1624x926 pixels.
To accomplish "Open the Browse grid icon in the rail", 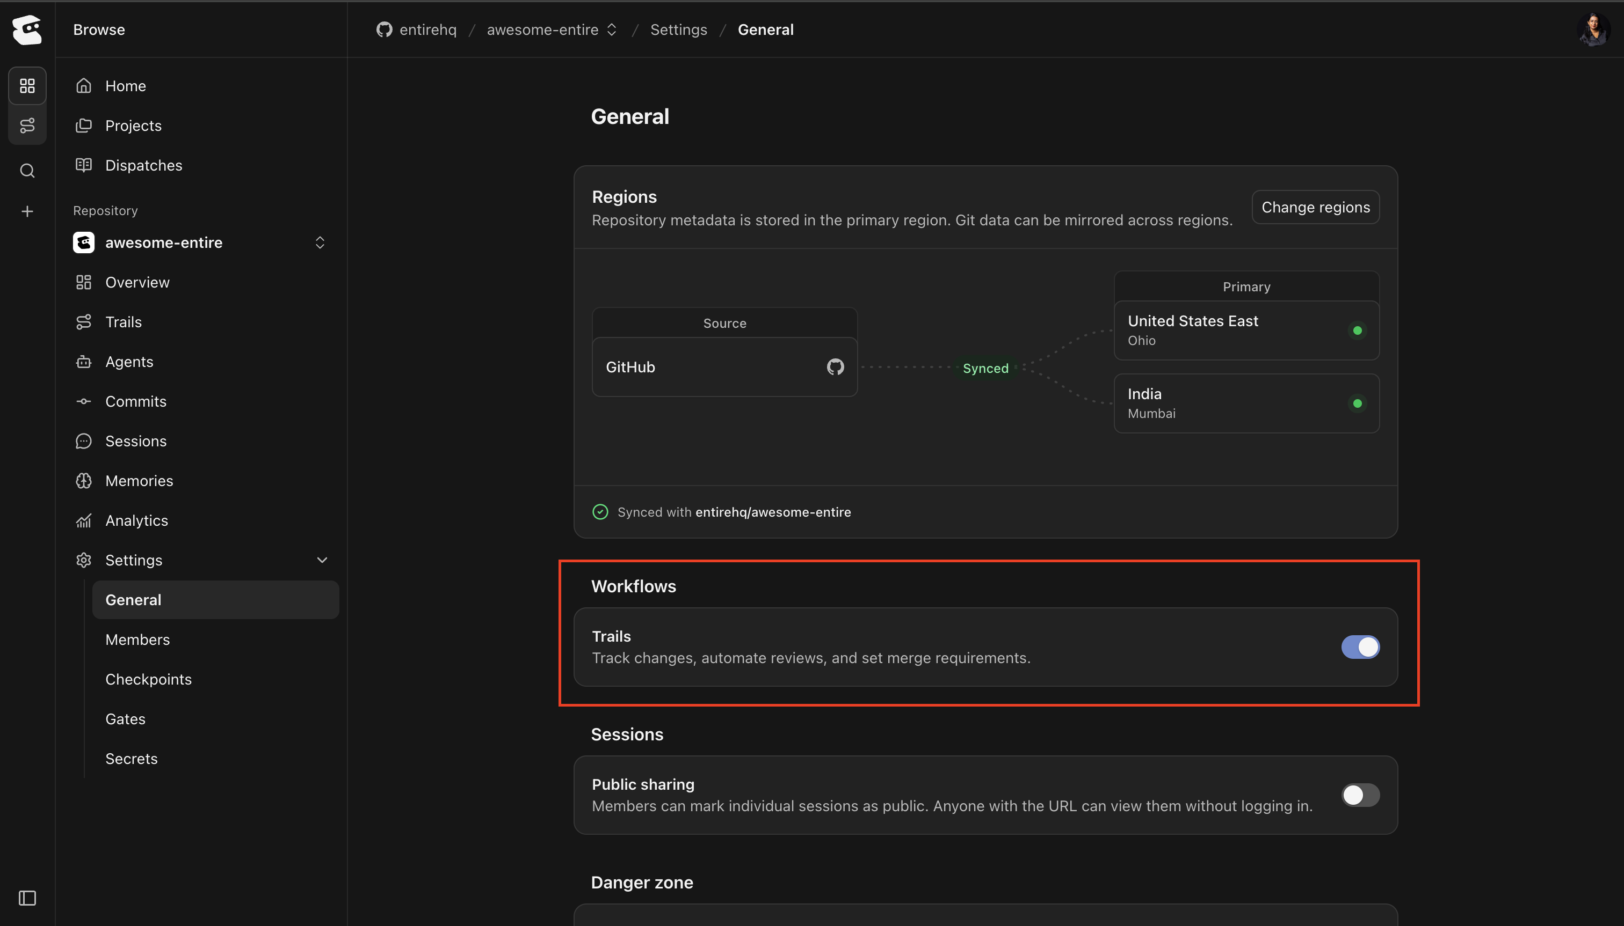I will click(27, 85).
